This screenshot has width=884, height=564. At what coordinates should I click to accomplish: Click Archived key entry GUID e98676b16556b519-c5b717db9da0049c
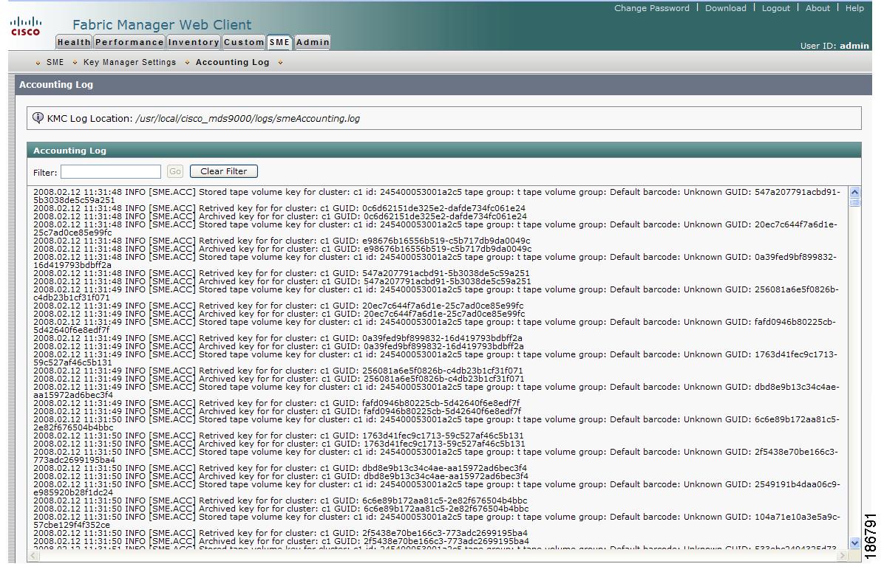click(x=282, y=249)
